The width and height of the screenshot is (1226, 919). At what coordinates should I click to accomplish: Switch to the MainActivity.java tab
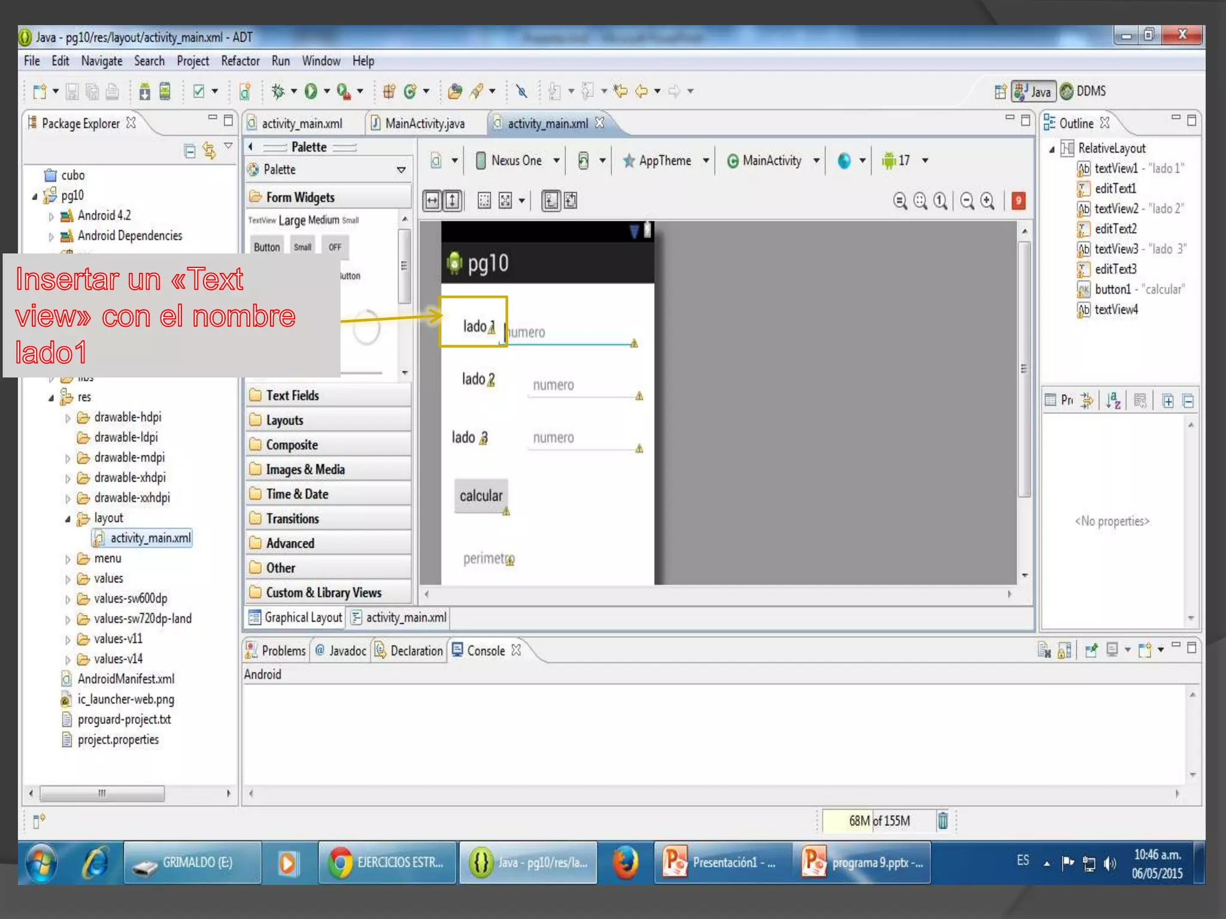424,123
